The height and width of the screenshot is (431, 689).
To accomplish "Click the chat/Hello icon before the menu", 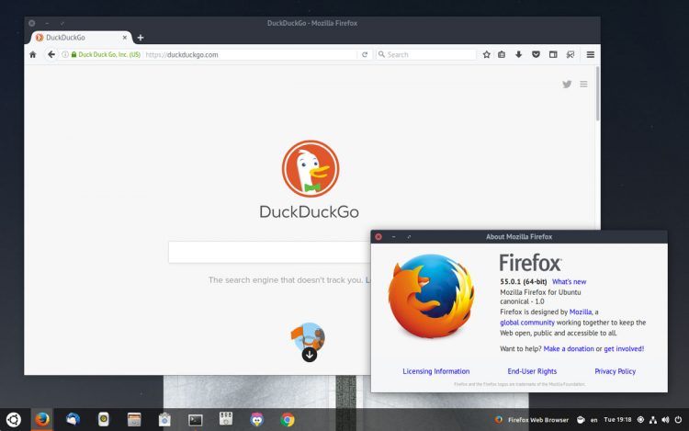I will 570,54.
